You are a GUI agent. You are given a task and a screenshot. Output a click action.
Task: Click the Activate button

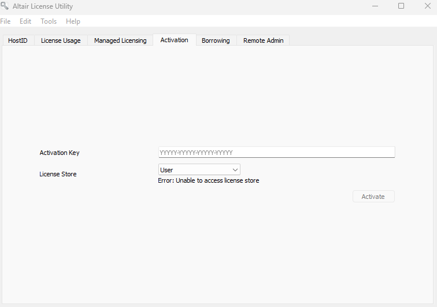tap(373, 197)
